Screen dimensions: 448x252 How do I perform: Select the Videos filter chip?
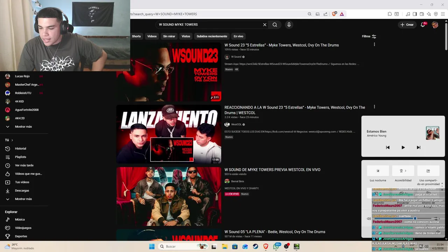152,36
